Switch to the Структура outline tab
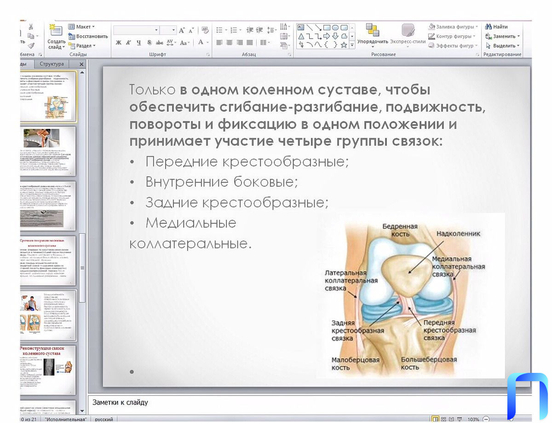Image resolution: width=552 pixels, height=423 pixels. coord(52,64)
